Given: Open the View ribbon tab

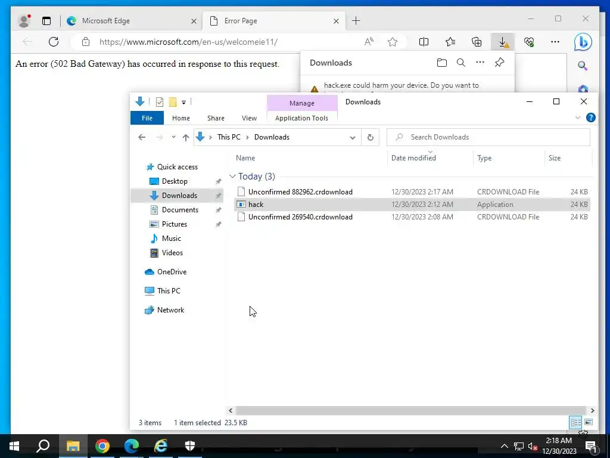Looking at the screenshot, I should [x=250, y=118].
